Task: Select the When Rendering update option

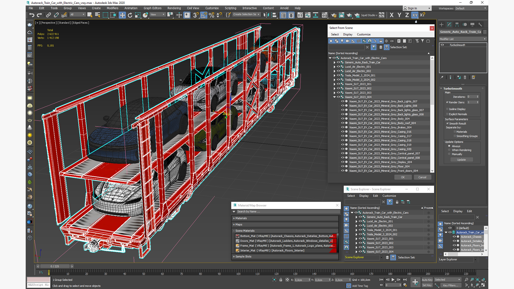Action: coord(449,150)
